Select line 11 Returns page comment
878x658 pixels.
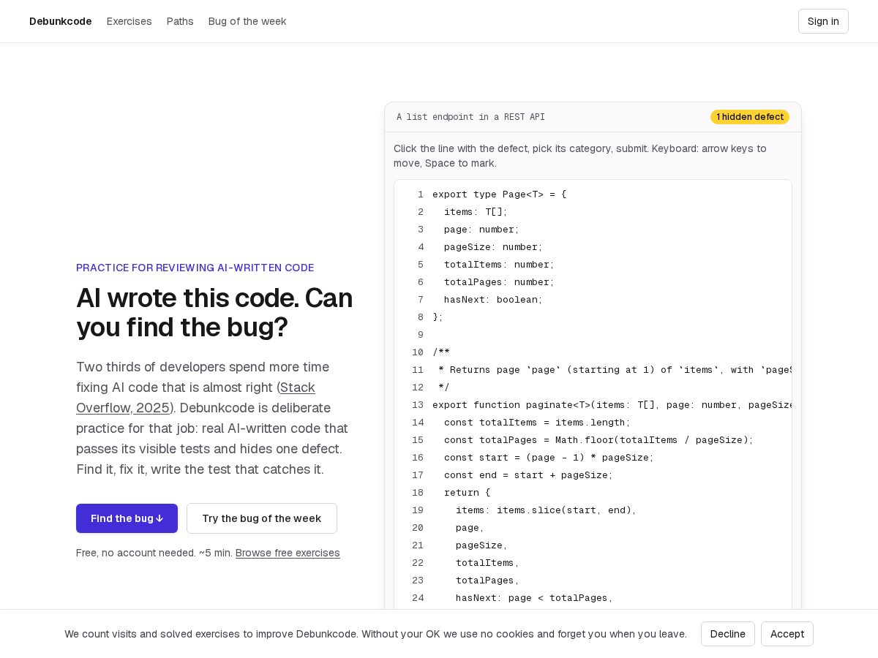593,370
